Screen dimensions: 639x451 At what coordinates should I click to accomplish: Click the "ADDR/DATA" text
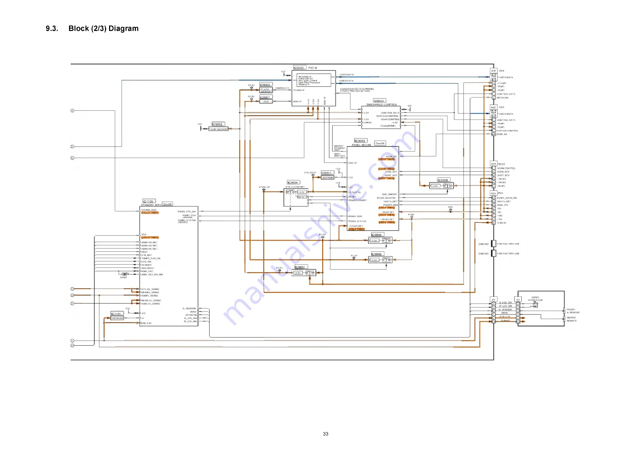point(282,88)
